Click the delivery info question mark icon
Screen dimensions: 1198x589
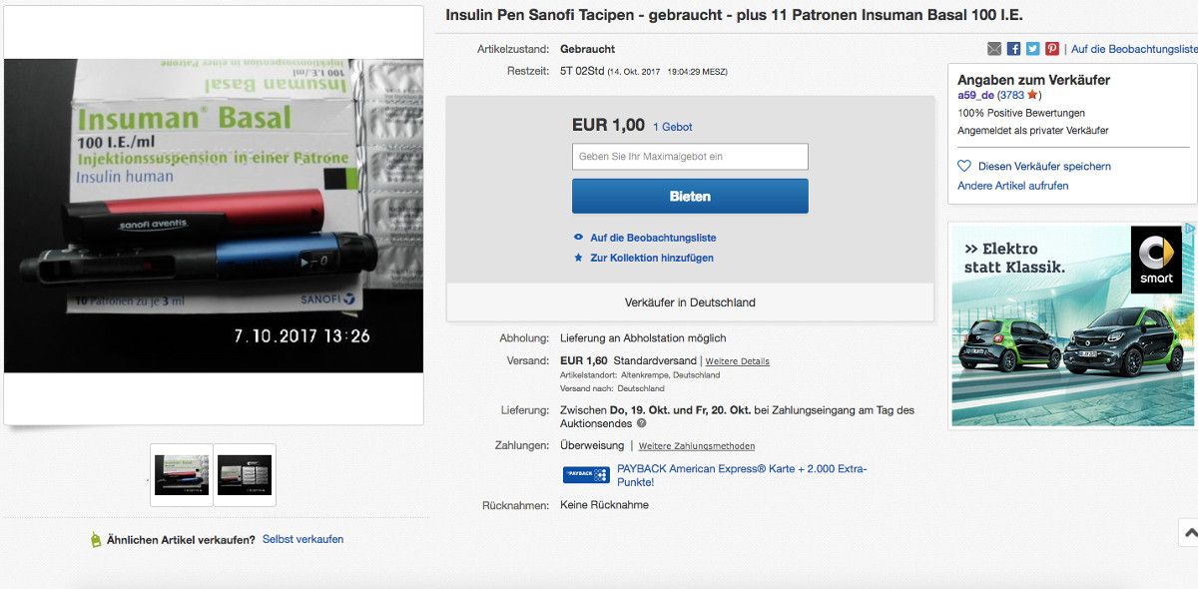(642, 423)
